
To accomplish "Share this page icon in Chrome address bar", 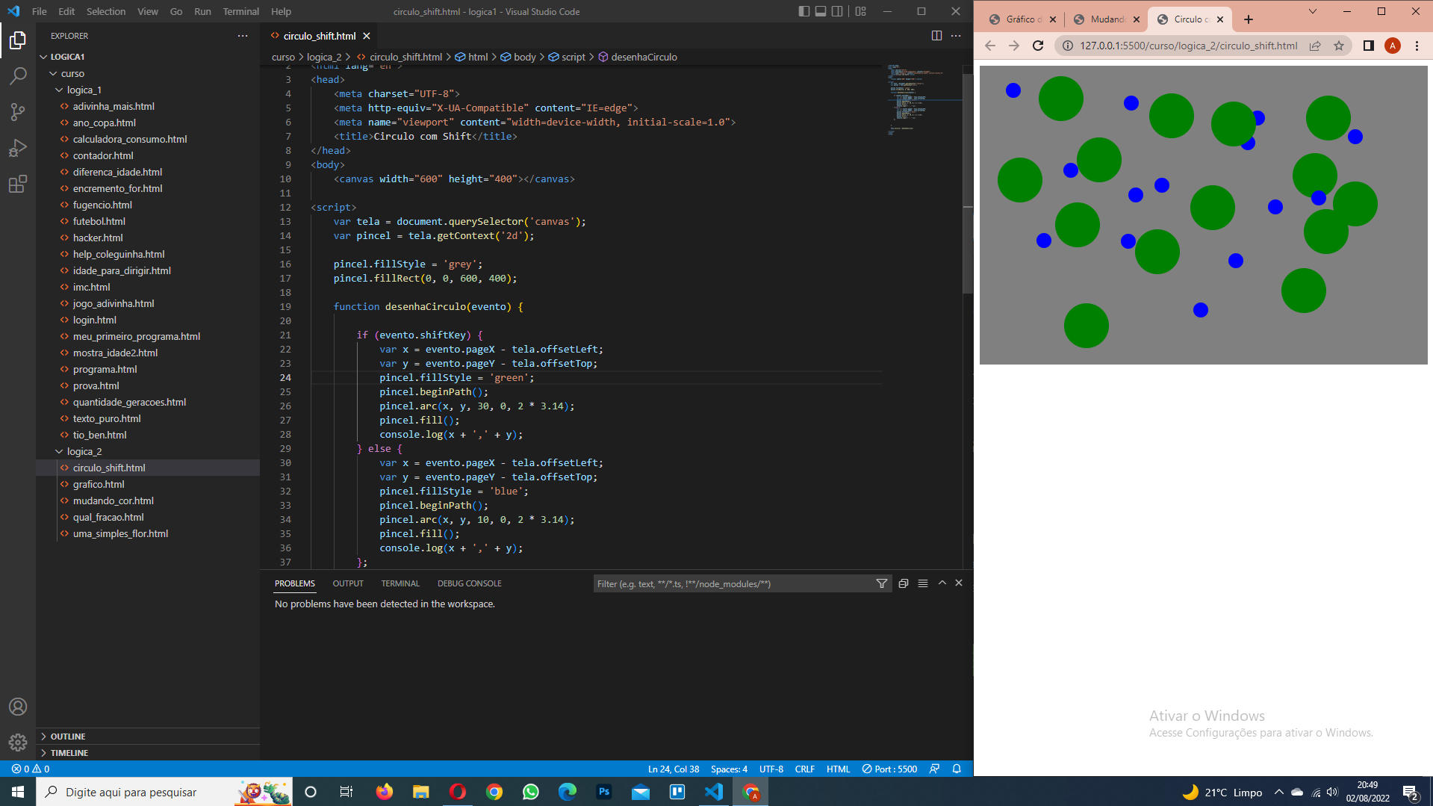I will [1315, 46].
